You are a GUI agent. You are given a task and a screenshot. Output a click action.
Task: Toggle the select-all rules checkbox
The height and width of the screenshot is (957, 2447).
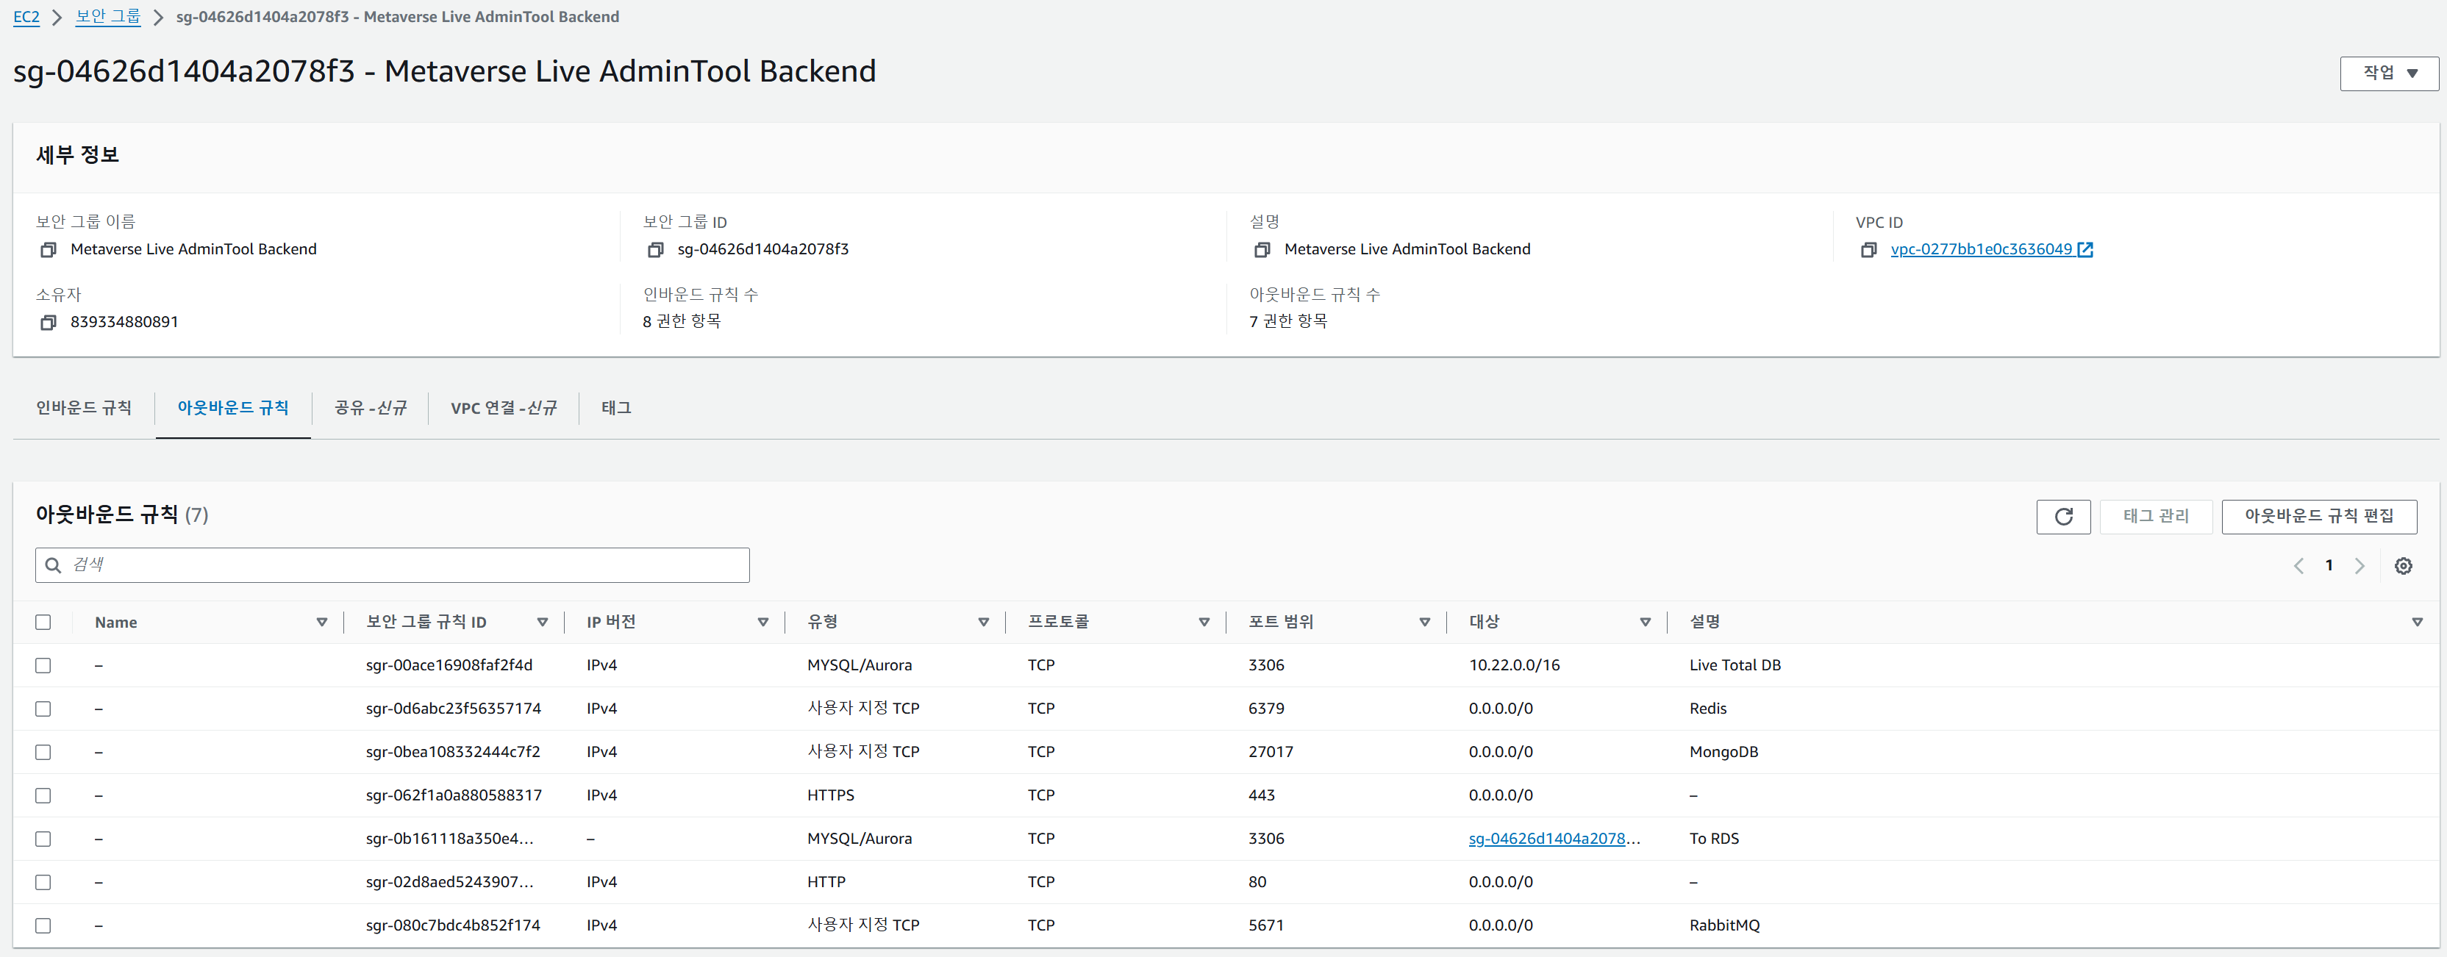pos(43,623)
